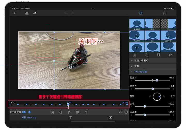Apply the 缩小 zoom-out preset

pyautogui.click(x=153, y=36)
